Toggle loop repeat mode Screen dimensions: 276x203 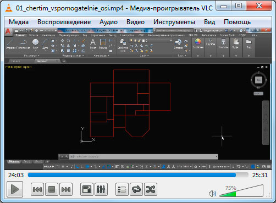click(136, 189)
